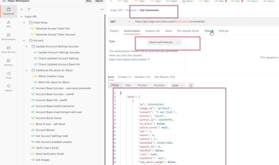Click the plus icon to create collection
The height and width of the screenshot is (165, 279).
click(22, 9)
